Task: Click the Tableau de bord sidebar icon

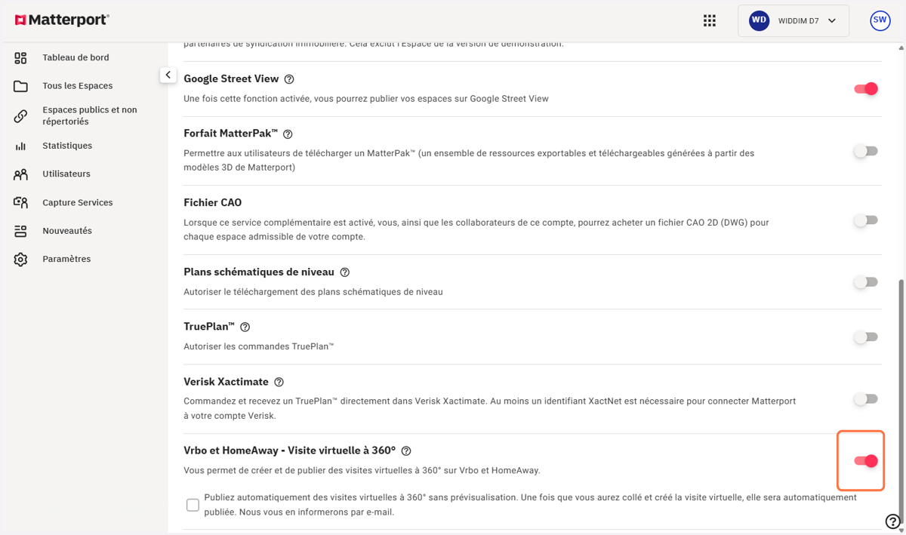Action: tap(20, 58)
